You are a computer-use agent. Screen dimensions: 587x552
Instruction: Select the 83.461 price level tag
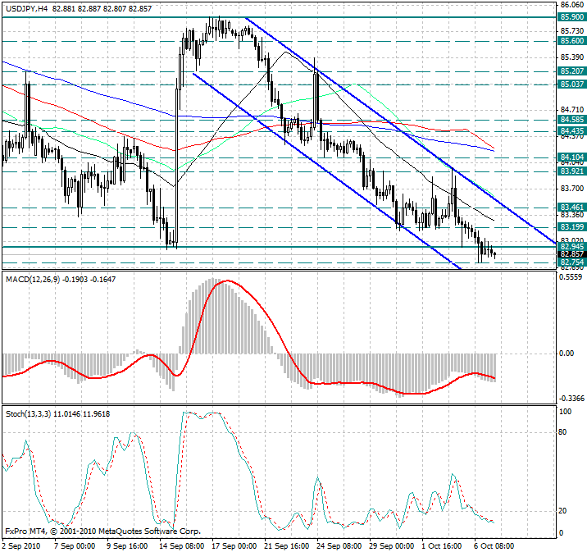(571, 207)
